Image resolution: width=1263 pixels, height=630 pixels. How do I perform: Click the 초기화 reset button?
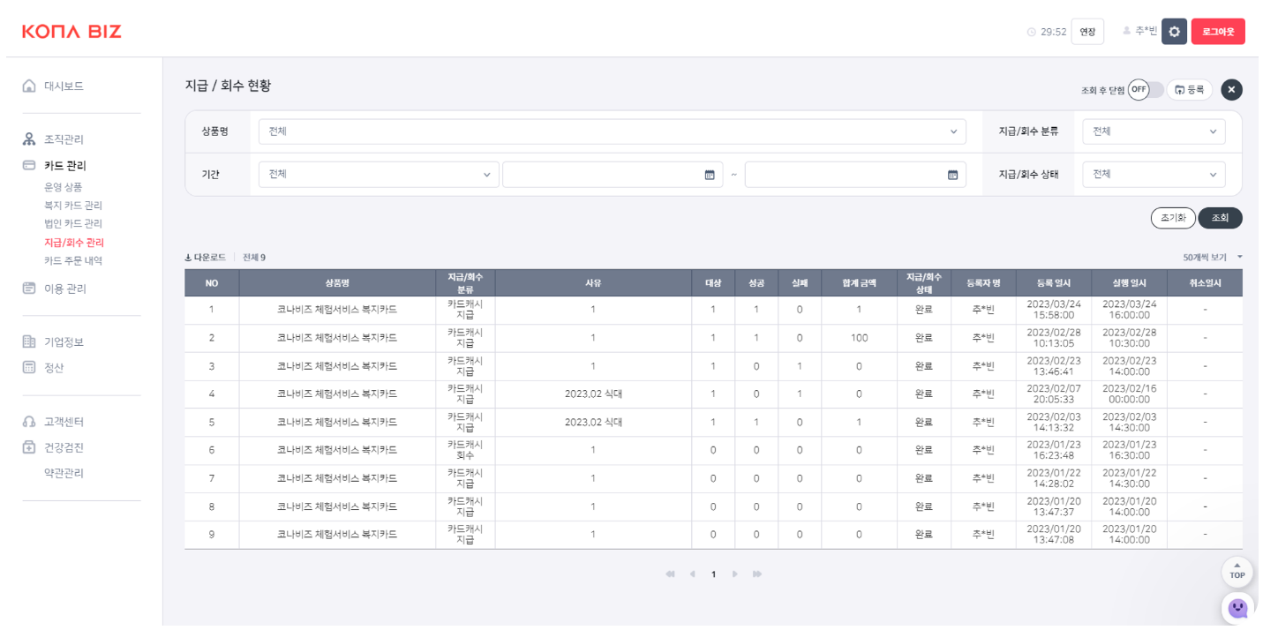(1173, 218)
